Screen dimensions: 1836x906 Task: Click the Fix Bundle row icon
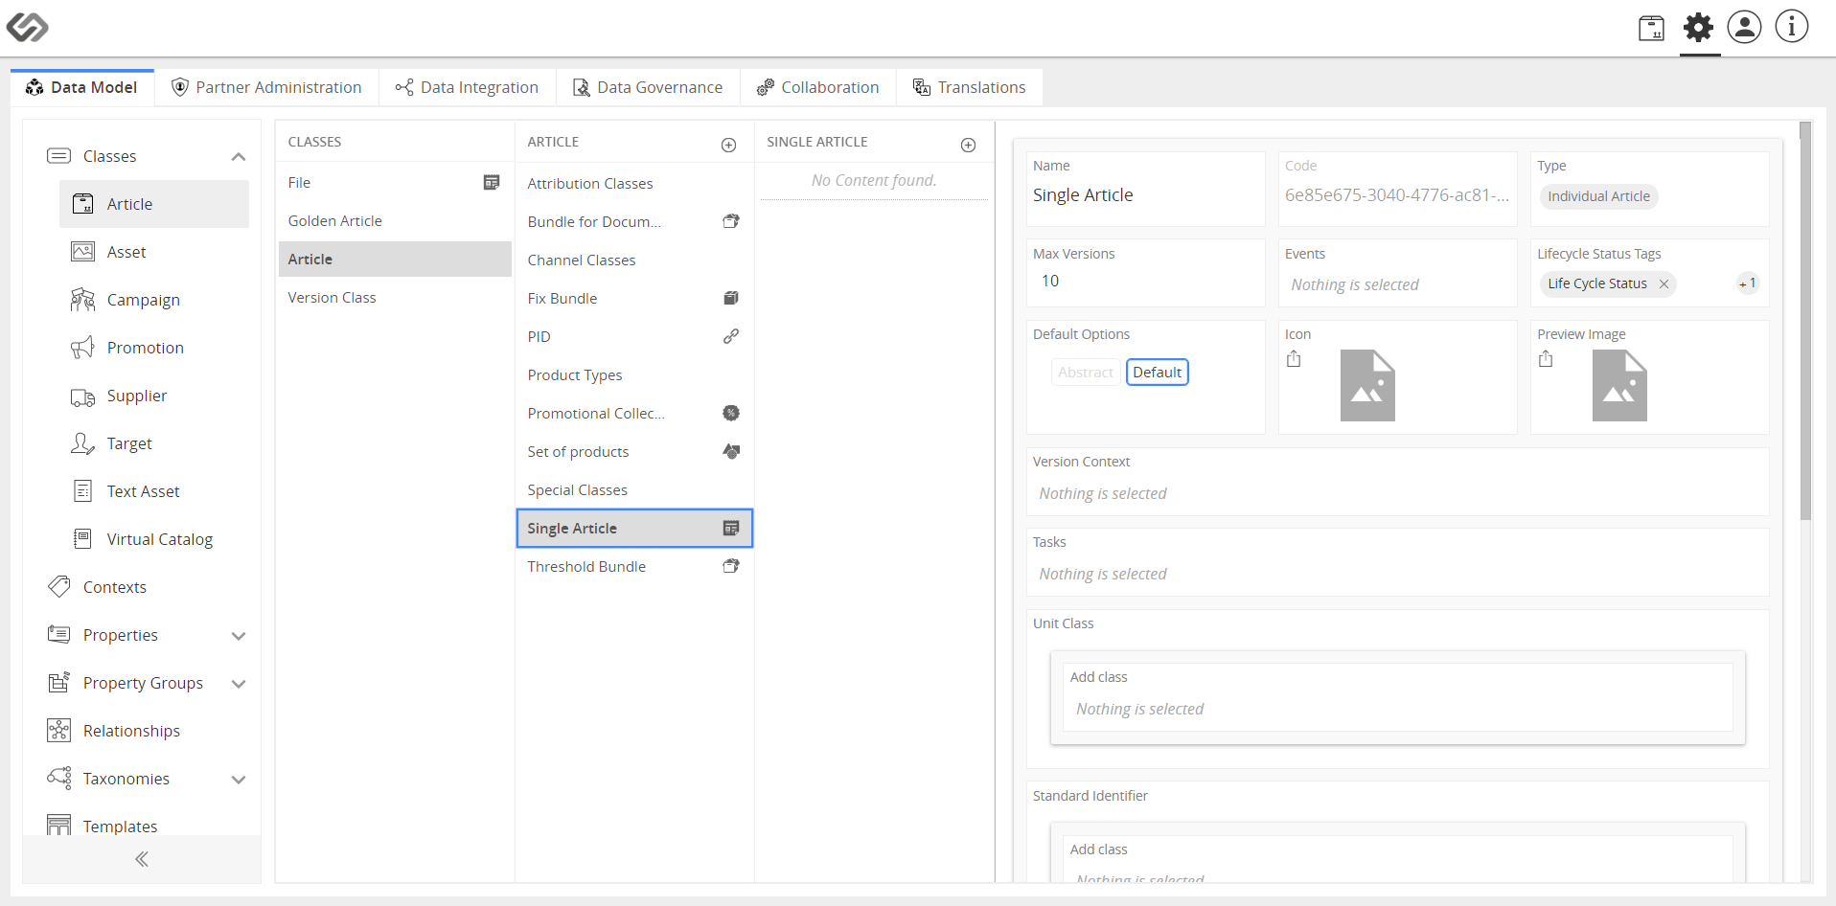731,298
